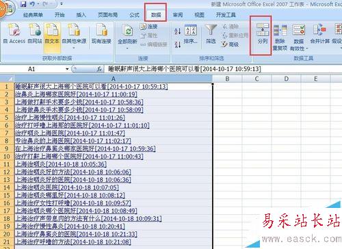
Task: Click cell A2 '治鼻炎上海哪家医院好'
Action: pos(113,94)
